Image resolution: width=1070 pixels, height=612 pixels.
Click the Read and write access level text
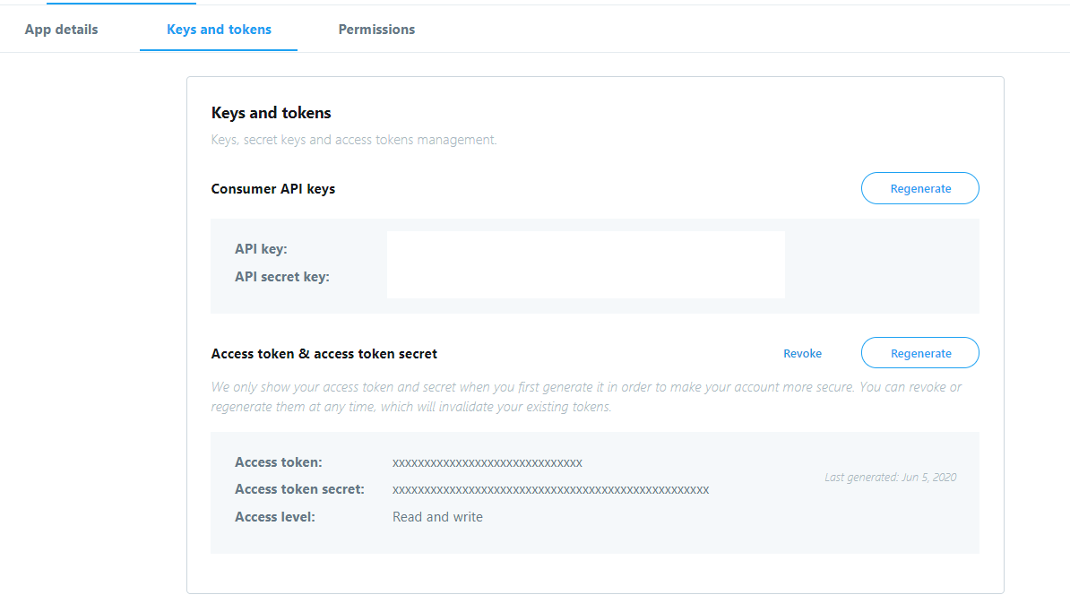(x=437, y=516)
